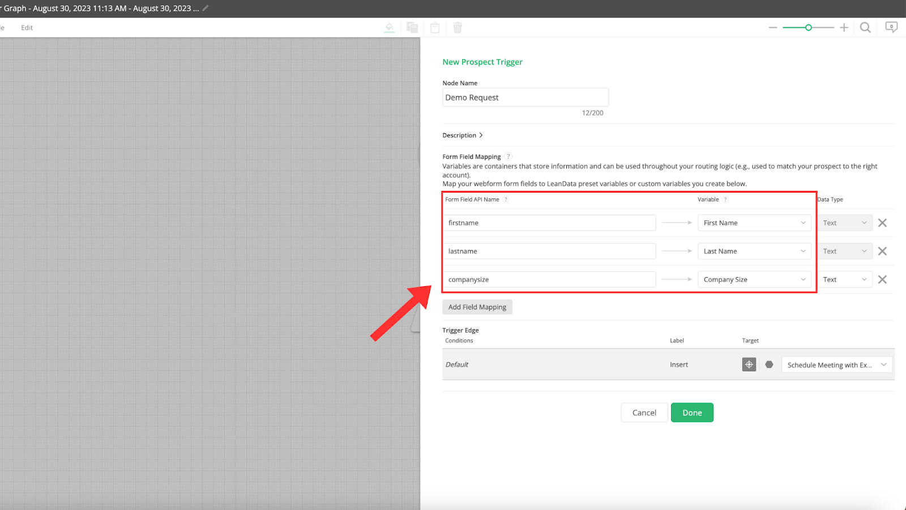The width and height of the screenshot is (906, 510).
Task: Click the help icon beside Form Field API Name
Action: click(x=506, y=199)
